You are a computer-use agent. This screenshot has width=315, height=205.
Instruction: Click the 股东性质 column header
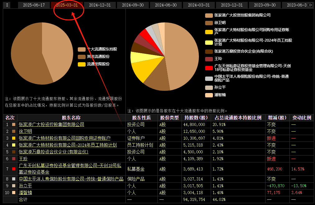(141, 118)
